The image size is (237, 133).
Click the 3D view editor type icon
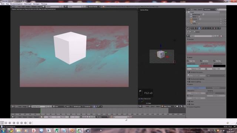(x=140, y=106)
